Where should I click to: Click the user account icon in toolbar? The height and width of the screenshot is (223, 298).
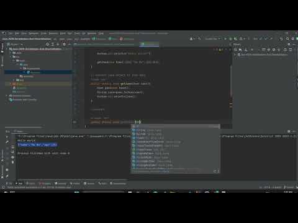click(x=192, y=38)
